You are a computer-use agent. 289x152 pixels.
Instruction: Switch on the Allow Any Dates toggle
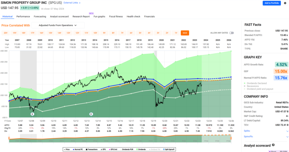231,33
